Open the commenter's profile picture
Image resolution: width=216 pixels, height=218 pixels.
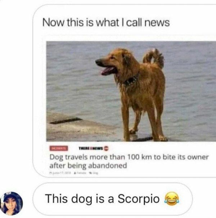tap(12, 203)
